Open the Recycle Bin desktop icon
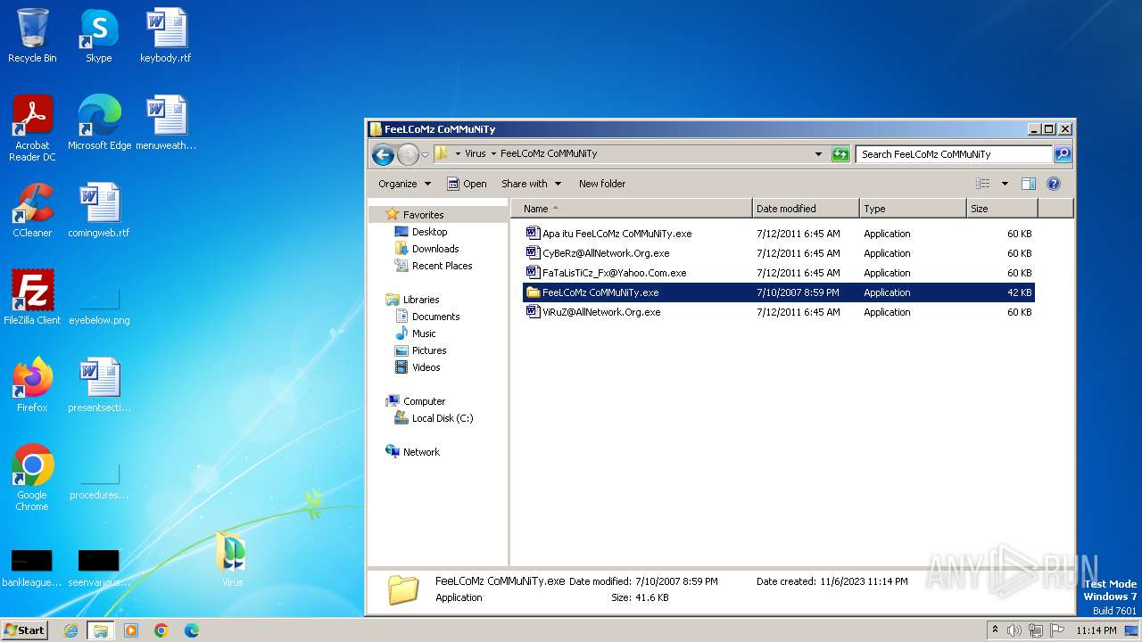The width and height of the screenshot is (1142, 642). 32,36
